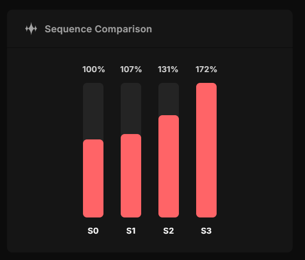The height and width of the screenshot is (260, 305).
Task: Click the empty gray track above S0 bar
Action: (x=93, y=111)
